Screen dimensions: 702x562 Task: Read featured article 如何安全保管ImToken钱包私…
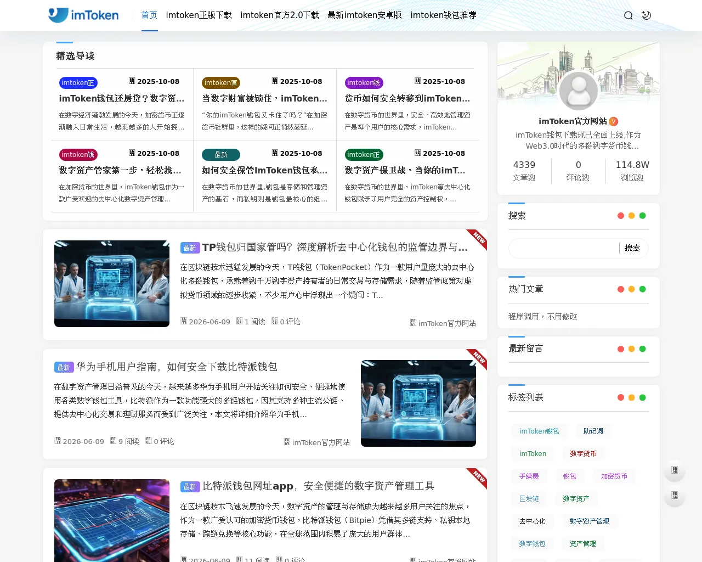click(265, 170)
